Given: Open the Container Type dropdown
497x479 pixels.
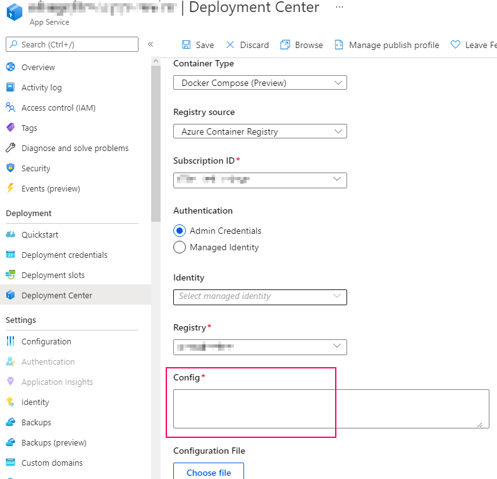Looking at the screenshot, I should pos(260,83).
